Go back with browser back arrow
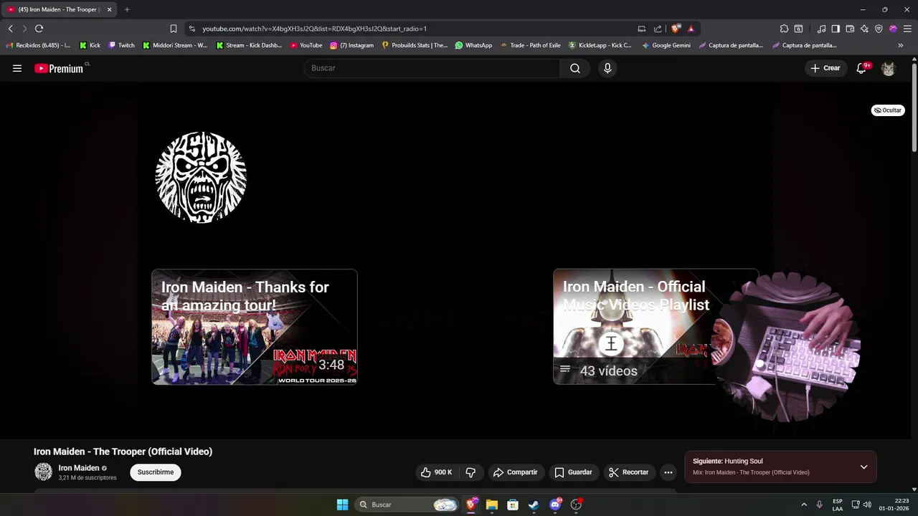The width and height of the screenshot is (918, 516). click(10, 29)
